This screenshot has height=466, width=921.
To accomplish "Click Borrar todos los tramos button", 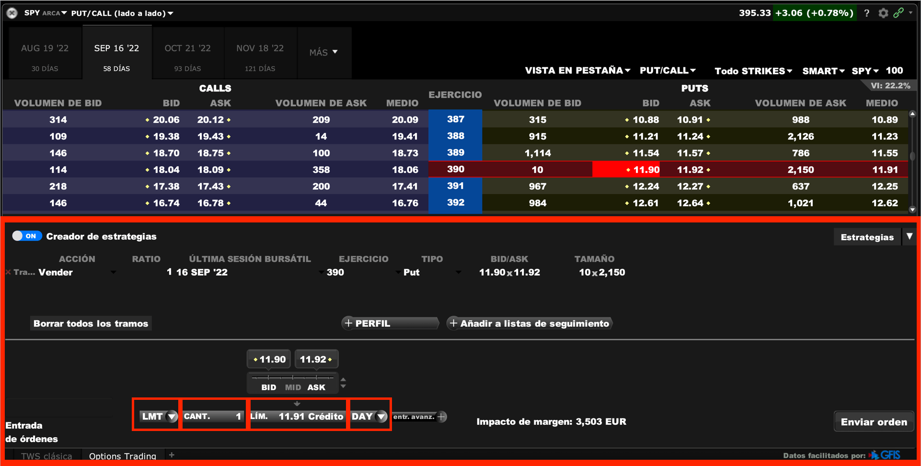I will [91, 324].
